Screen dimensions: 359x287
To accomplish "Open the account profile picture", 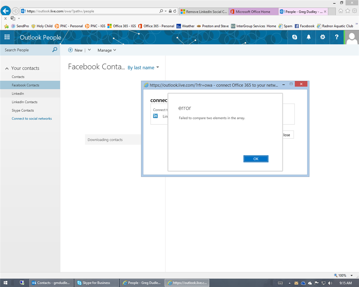I will pyautogui.click(x=352, y=37).
